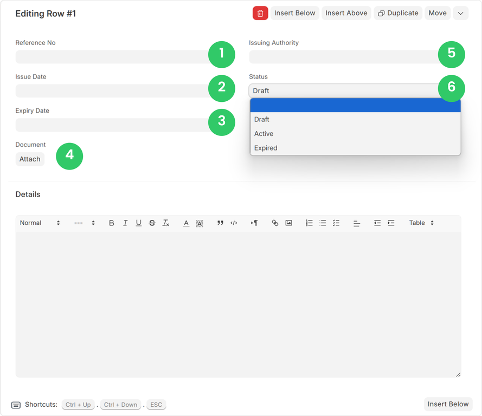Expand the chevron next to Move
482x416 pixels.
pyautogui.click(x=460, y=13)
